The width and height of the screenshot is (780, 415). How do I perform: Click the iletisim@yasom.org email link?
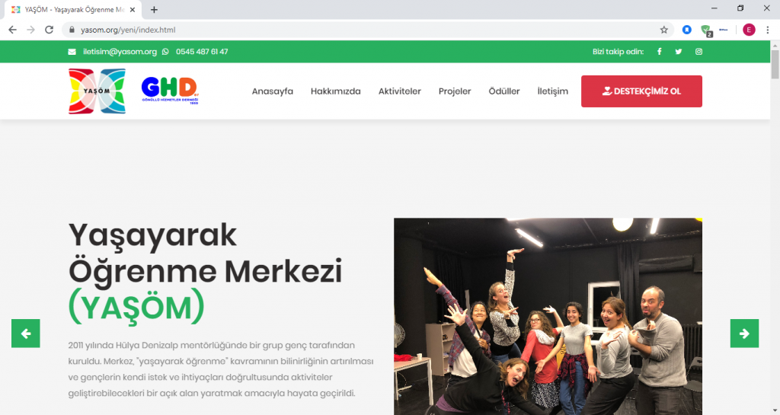tap(120, 52)
